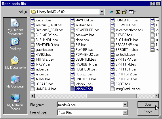162x119 pixels.
Task: Click the rolodex3.bas file icon
Action: pos(73,89)
